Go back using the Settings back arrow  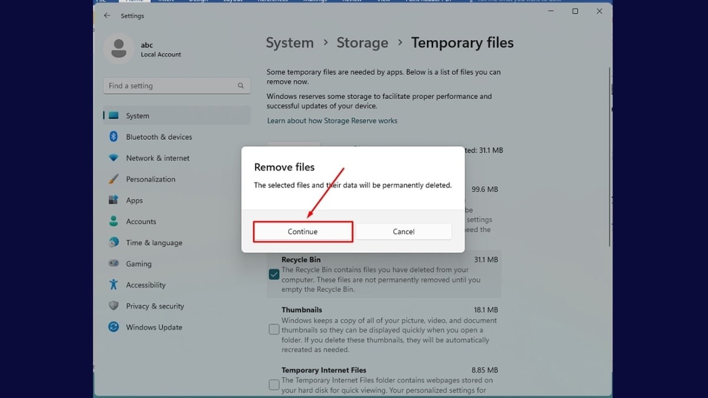click(107, 16)
